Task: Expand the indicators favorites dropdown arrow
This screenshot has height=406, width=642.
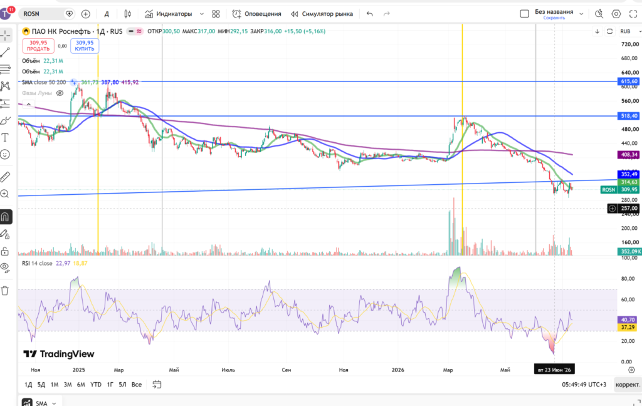Action: [201, 14]
